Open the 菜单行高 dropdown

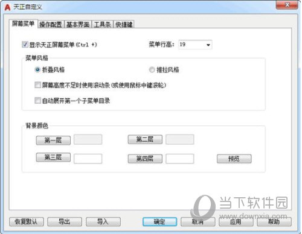195,45
